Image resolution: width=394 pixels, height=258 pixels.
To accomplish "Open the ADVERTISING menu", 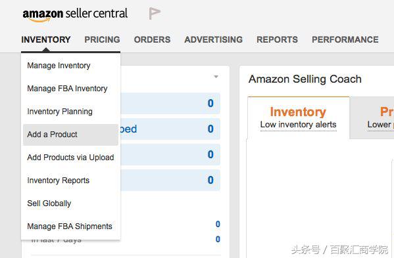I will [214, 39].
